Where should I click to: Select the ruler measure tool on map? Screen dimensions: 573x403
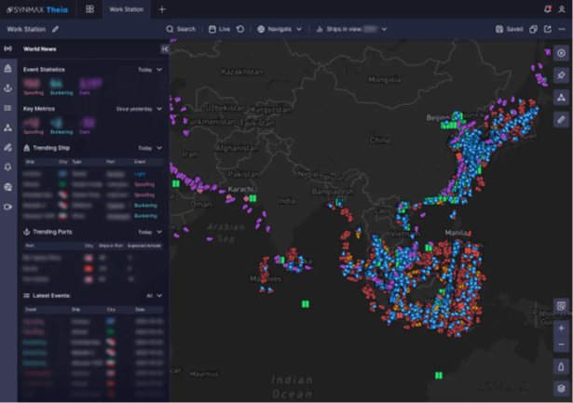click(x=560, y=119)
